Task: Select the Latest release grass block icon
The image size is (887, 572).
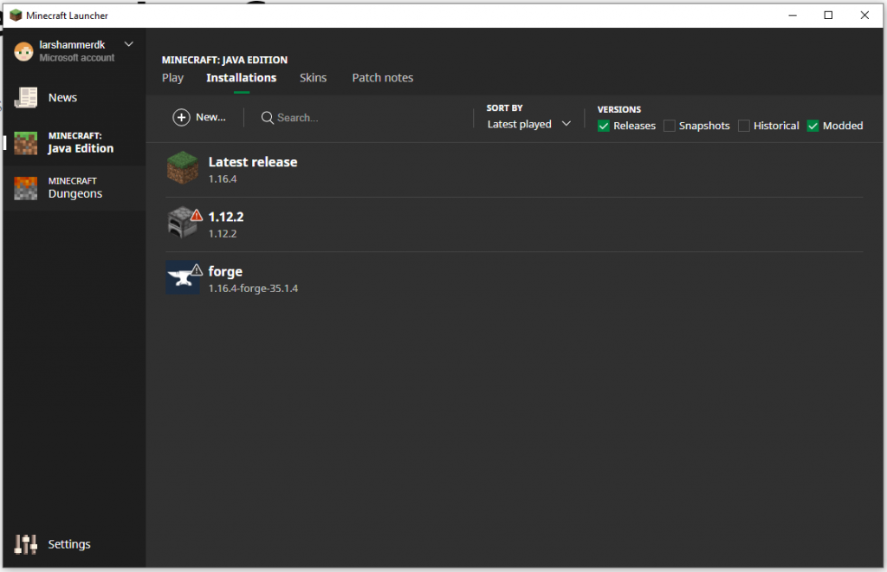Action: pyautogui.click(x=182, y=168)
